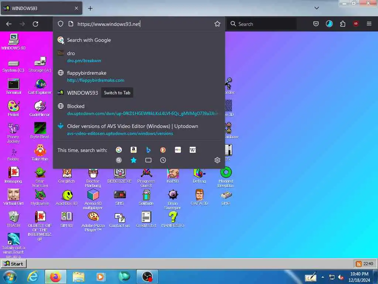Open the WINDOWS 93 desktop icon
This screenshot has width=378, height=284.
14,42
